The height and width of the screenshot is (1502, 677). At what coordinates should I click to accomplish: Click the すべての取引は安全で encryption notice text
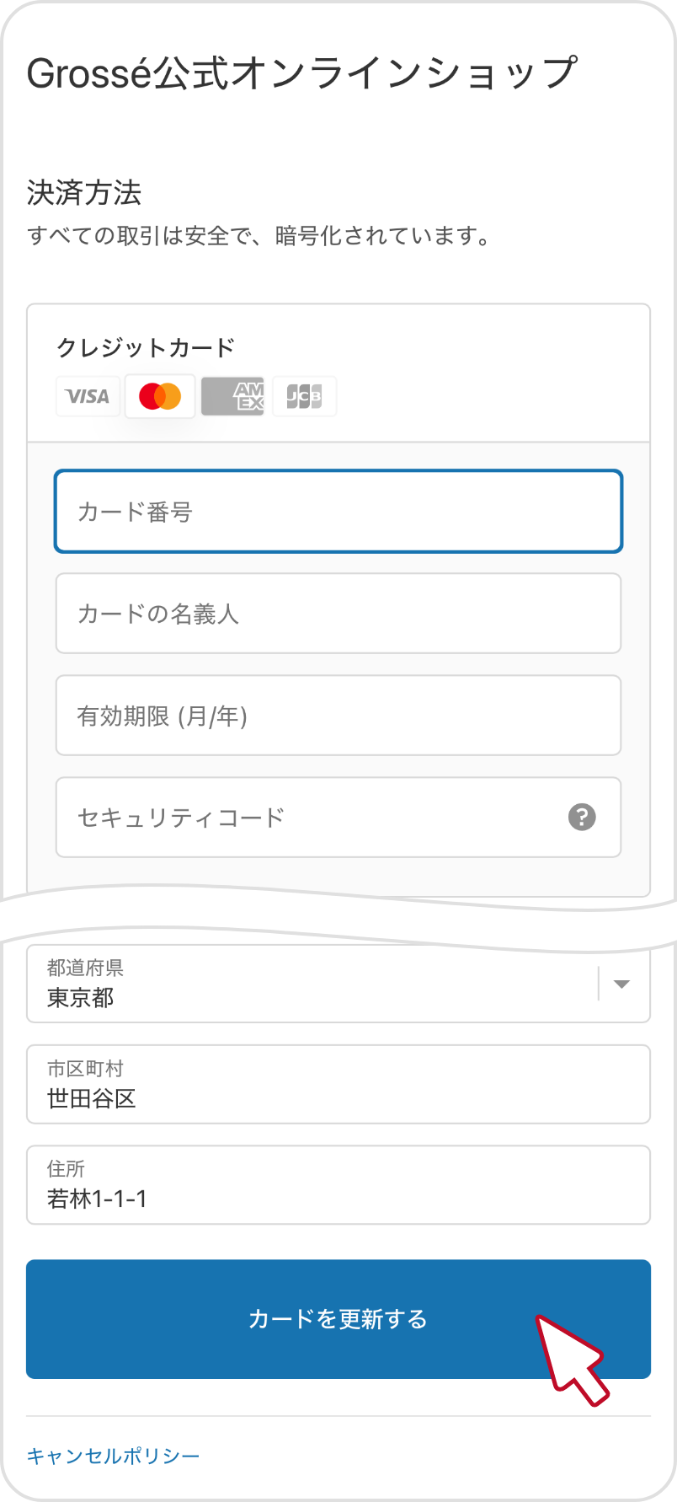pos(259,236)
